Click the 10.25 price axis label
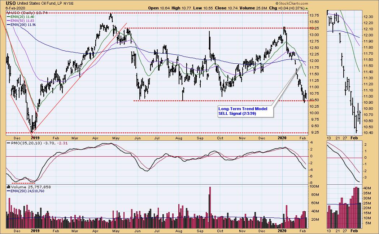379x234 pixels. coord(314,107)
